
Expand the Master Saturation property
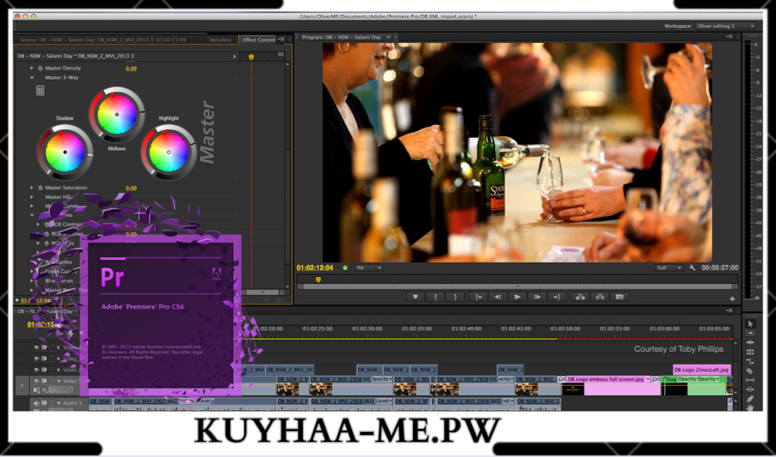(32, 188)
